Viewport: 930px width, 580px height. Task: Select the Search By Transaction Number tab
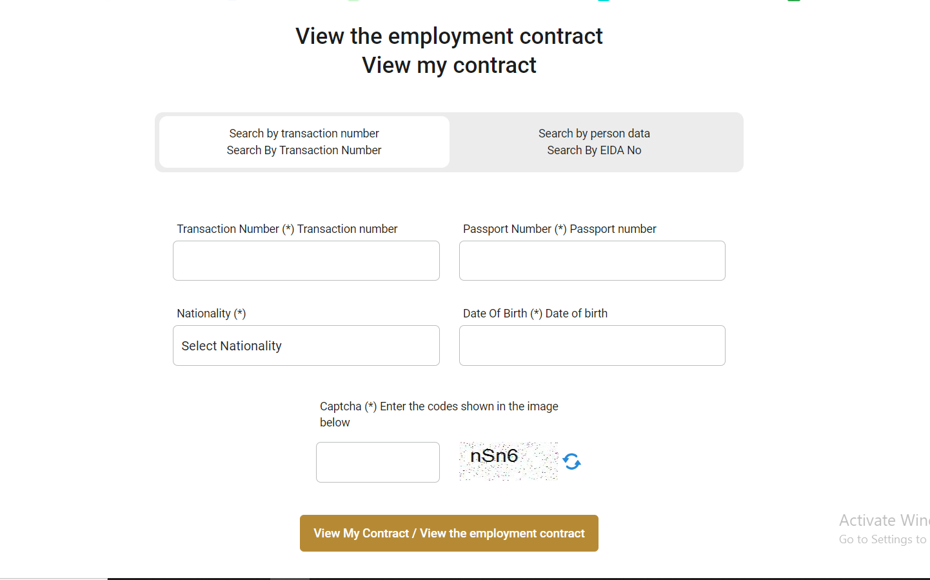(x=304, y=141)
